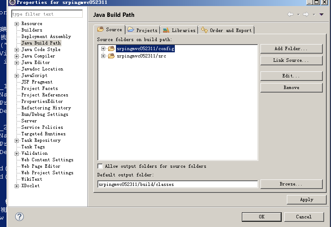The height and width of the screenshot is (227, 331).
Task: Expand the Resource tree node
Action: (x=17, y=24)
